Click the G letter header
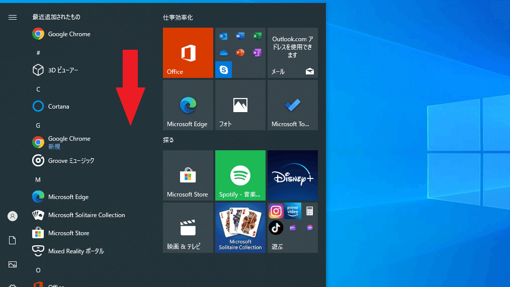This screenshot has height=287, width=510. (38, 125)
